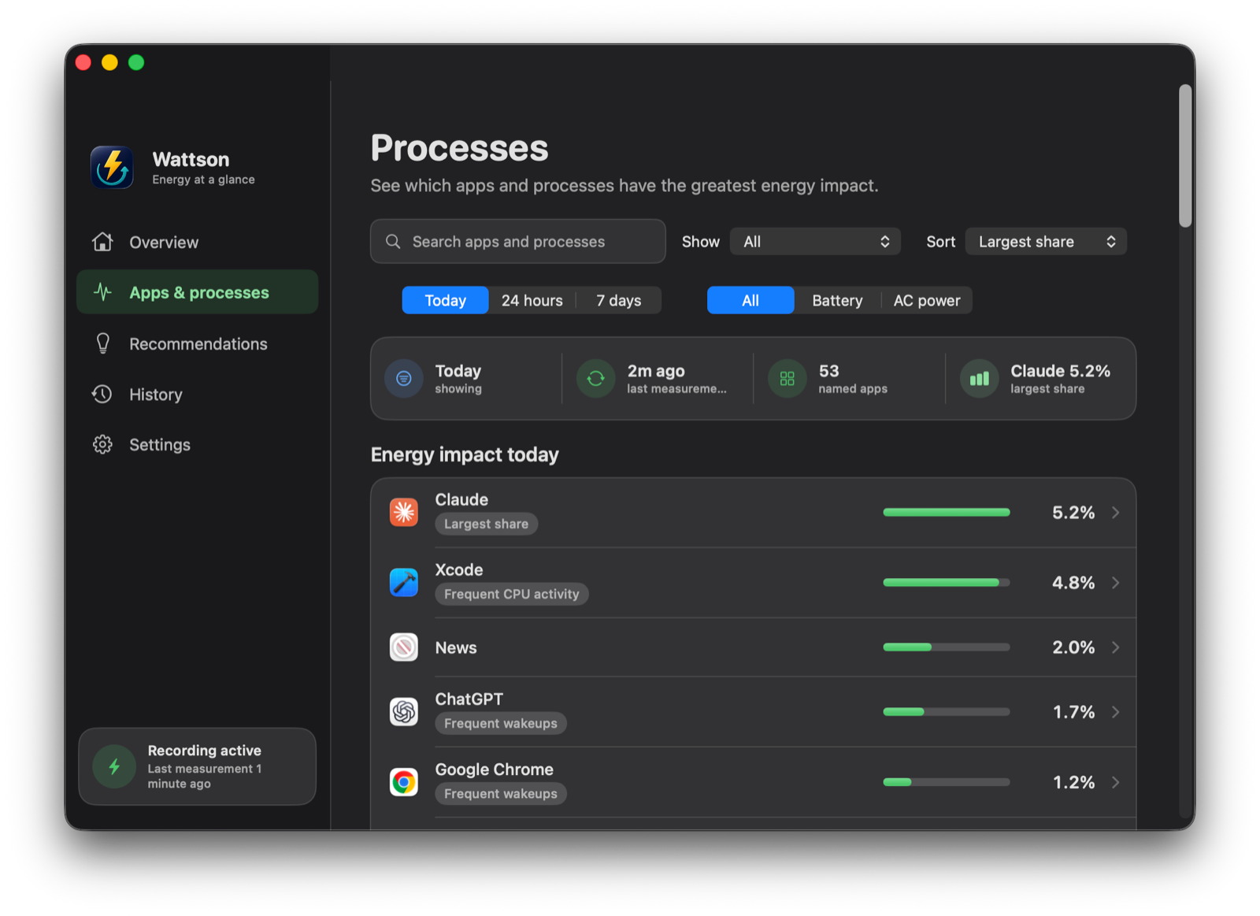Image resolution: width=1260 pixels, height=916 pixels.
Task: Click the History clock icon
Action: [102, 394]
